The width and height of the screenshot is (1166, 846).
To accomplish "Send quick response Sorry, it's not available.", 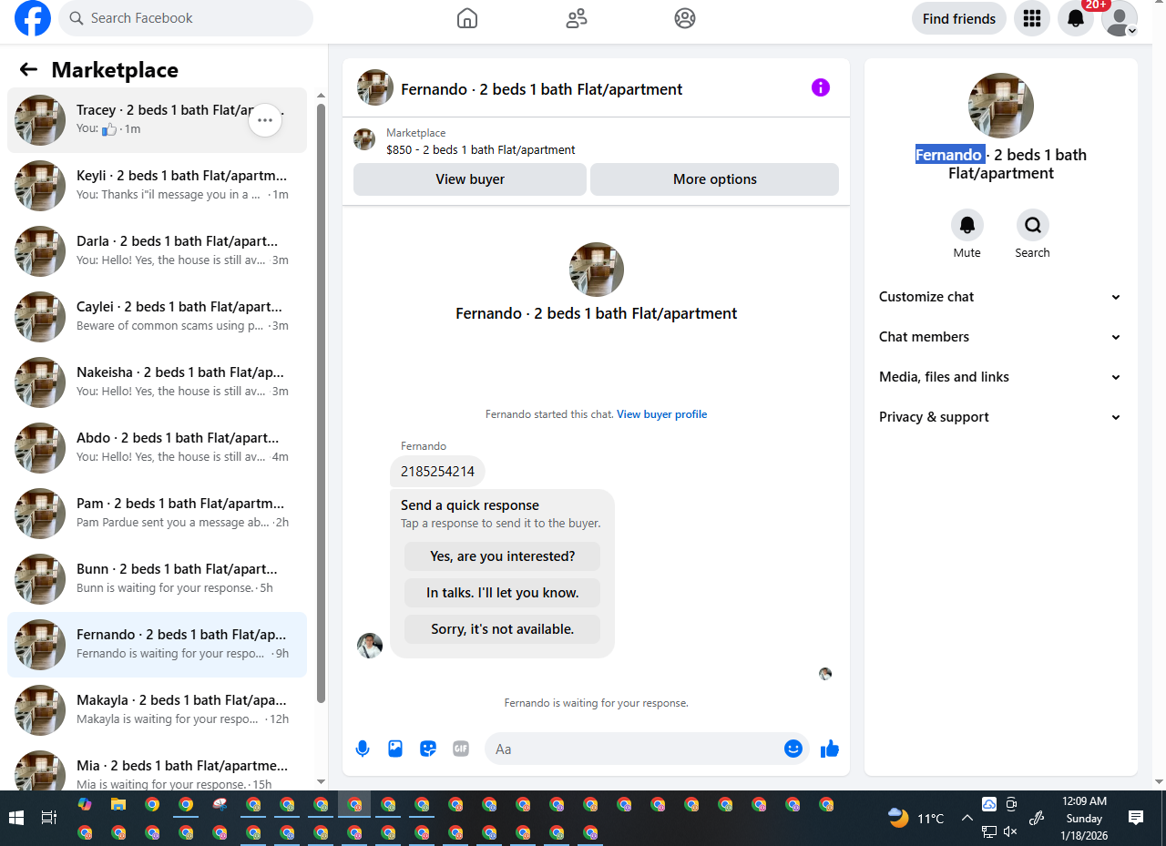I will (x=503, y=629).
